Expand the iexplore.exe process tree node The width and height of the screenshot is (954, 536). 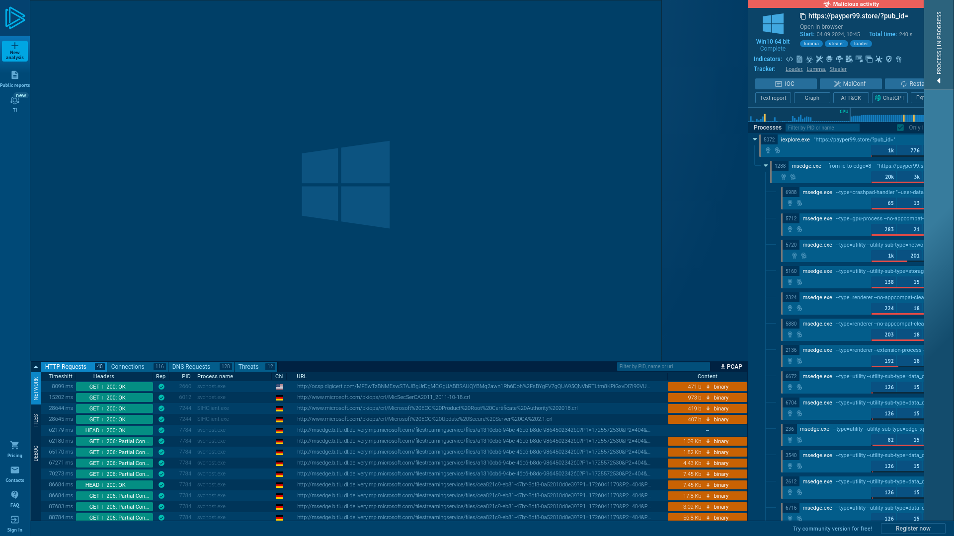754,139
